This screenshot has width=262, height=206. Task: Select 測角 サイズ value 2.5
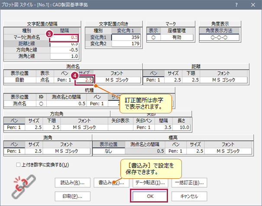click(x=34, y=151)
